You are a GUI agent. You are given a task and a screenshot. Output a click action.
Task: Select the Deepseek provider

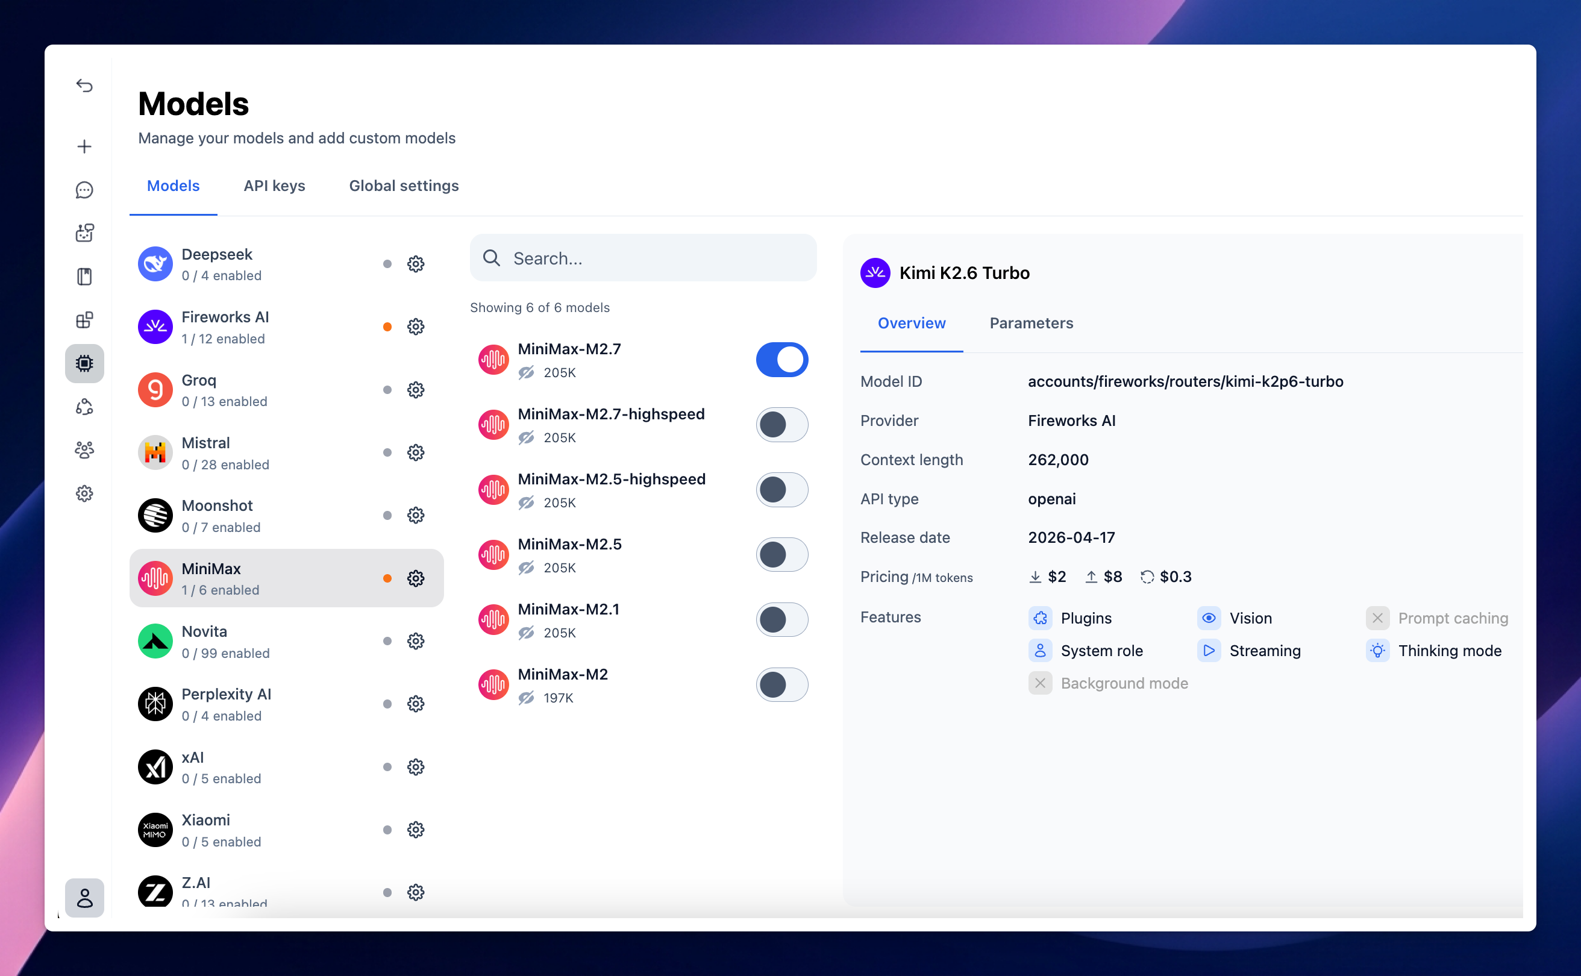point(287,264)
